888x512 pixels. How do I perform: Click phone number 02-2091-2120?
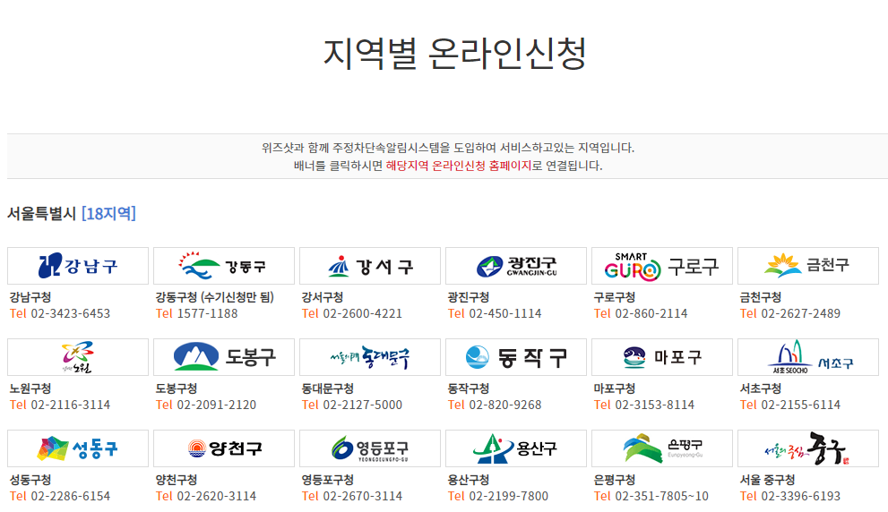[216, 405]
